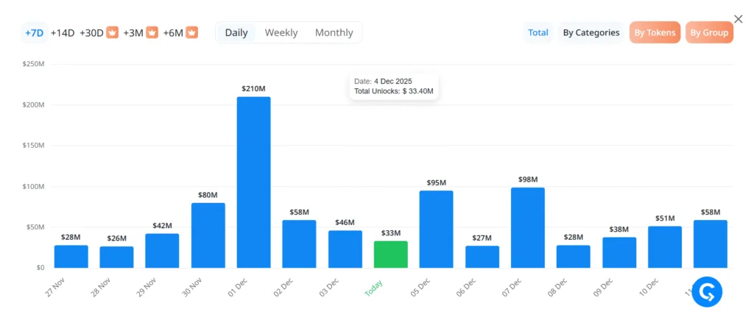Viewport: 754px width, 317px height.
Task: Close the chart using the X icon
Action: click(x=739, y=19)
